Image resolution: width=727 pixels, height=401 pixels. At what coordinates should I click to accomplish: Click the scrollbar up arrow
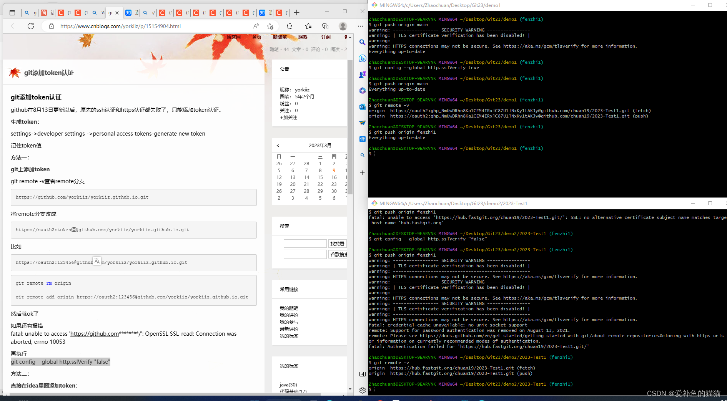350,37
